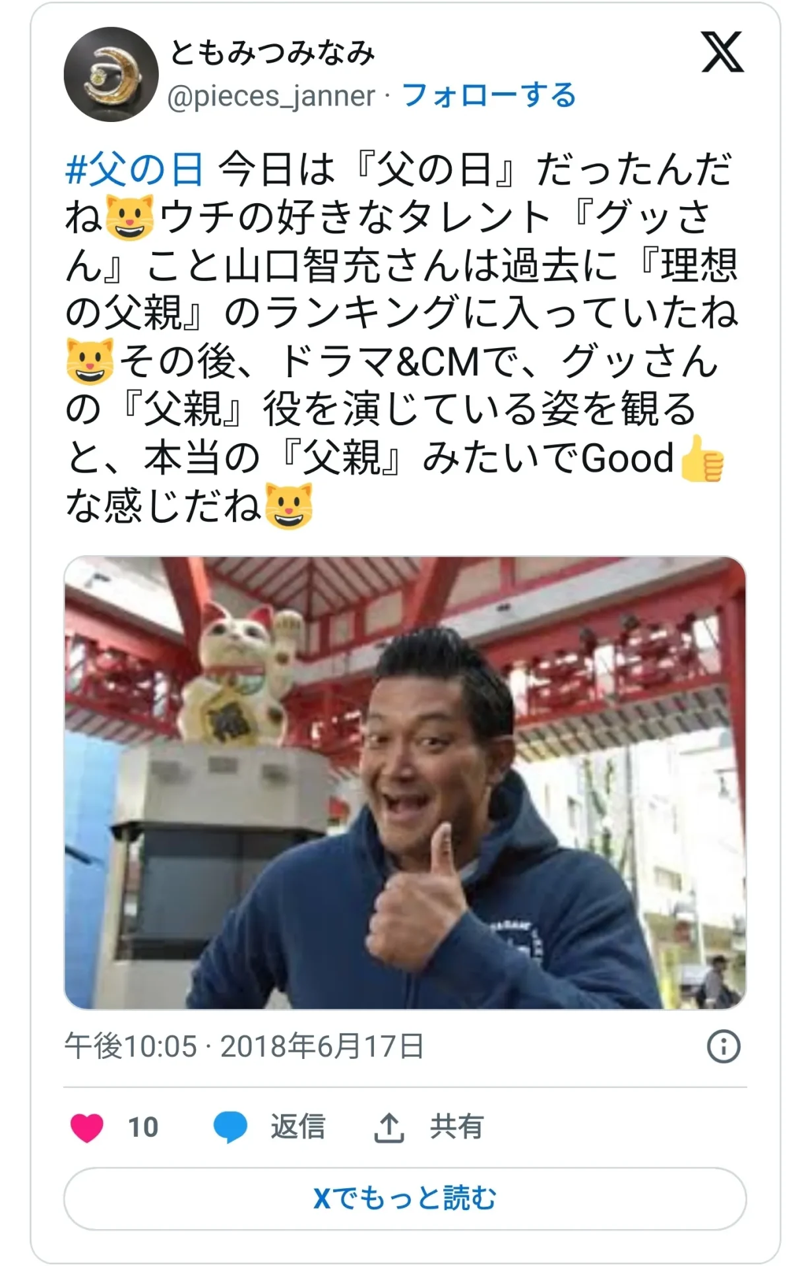Screen dimensions: 806x1266
Task: Click the share upload arrow icon
Action: pyautogui.click(x=389, y=1127)
